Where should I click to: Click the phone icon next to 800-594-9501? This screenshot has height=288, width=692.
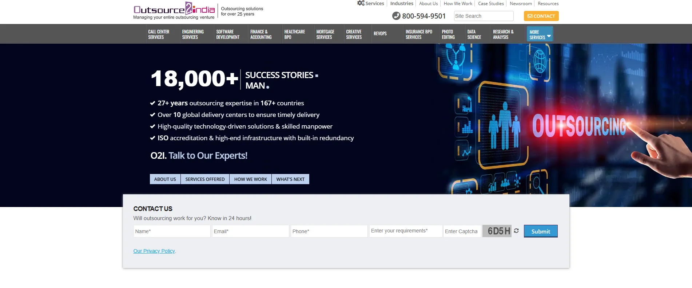(x=396, y=16)
